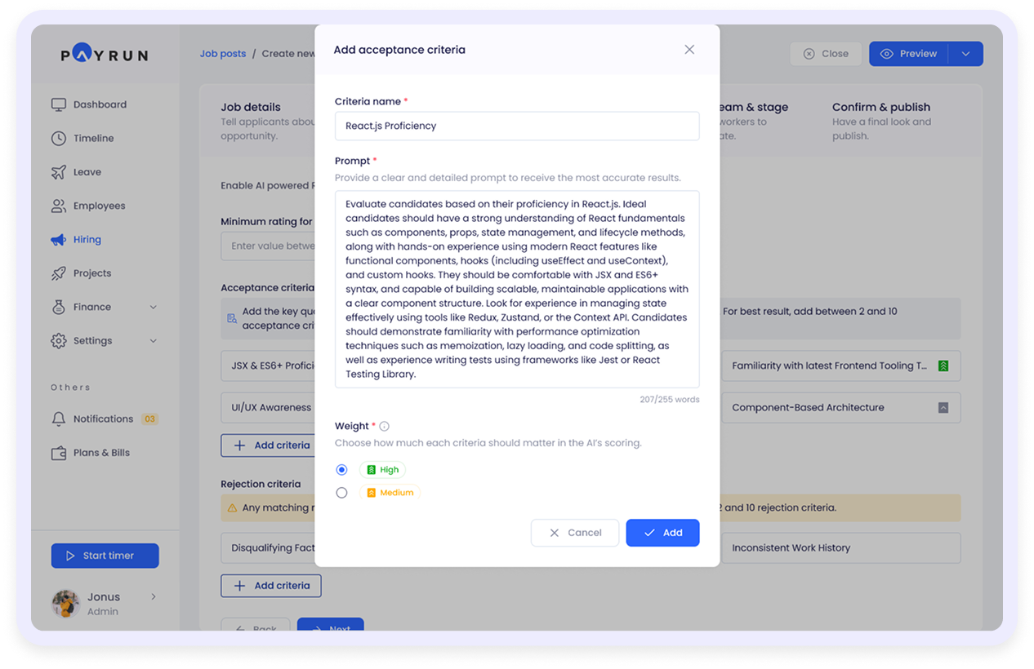
Task: Go to Job posts breadcrumb link
Action: tap(222, 54)
